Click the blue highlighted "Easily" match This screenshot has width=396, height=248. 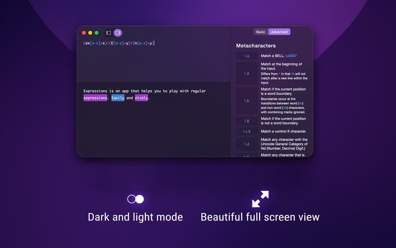click(x=118, y=98)
